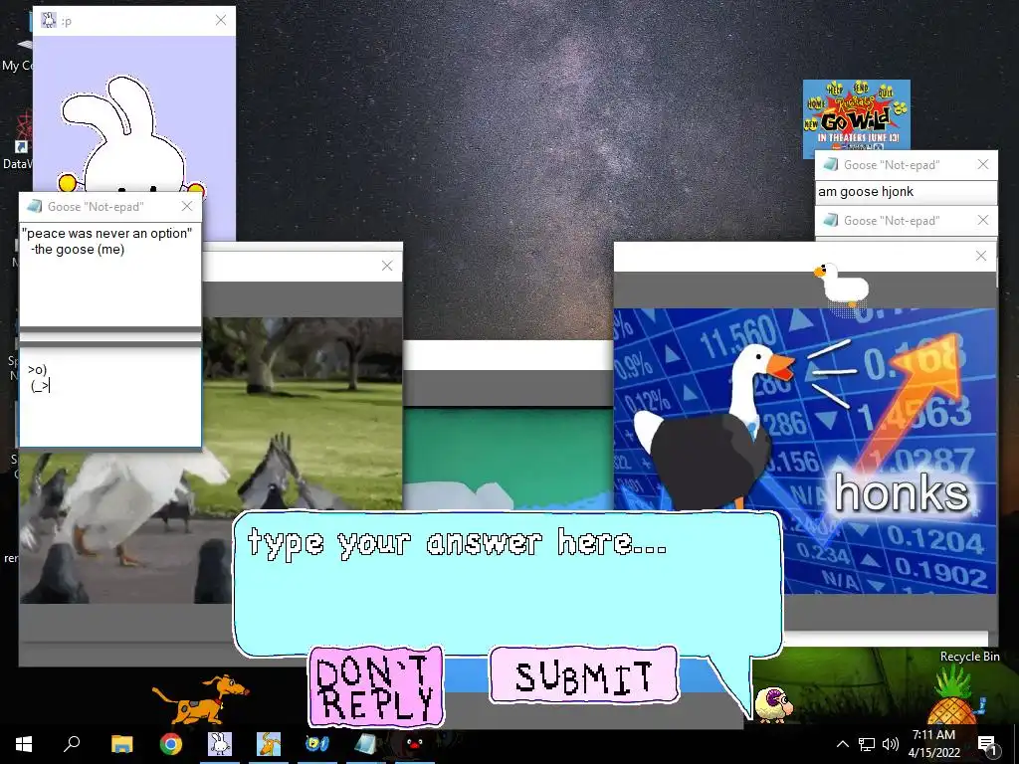Click the DON'T REPLY button
The image size is (1019, 764).
coord(375,686)
